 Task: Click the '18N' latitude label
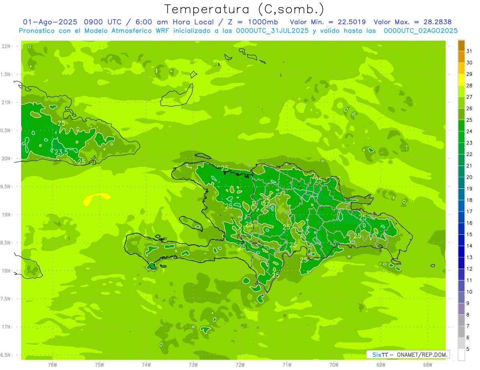click(x=6, y=271)
